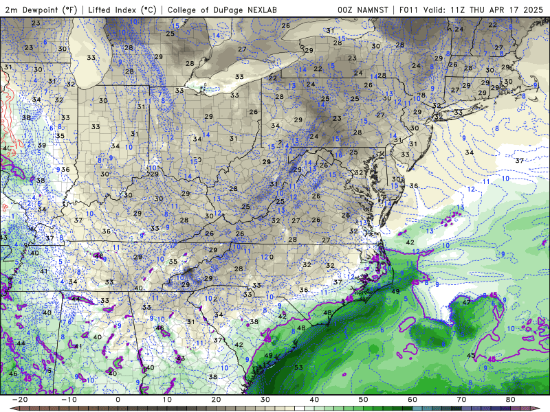
Task: Click the blue 16 lifted index value
Action: coord(338,155)
